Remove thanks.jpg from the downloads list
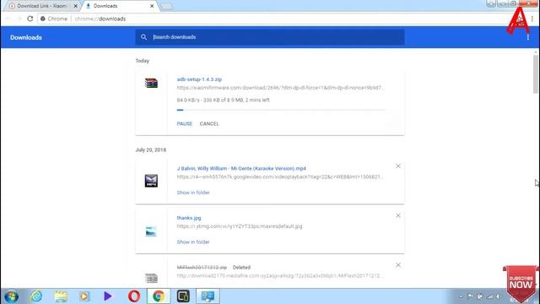 [x=398, y=215]
